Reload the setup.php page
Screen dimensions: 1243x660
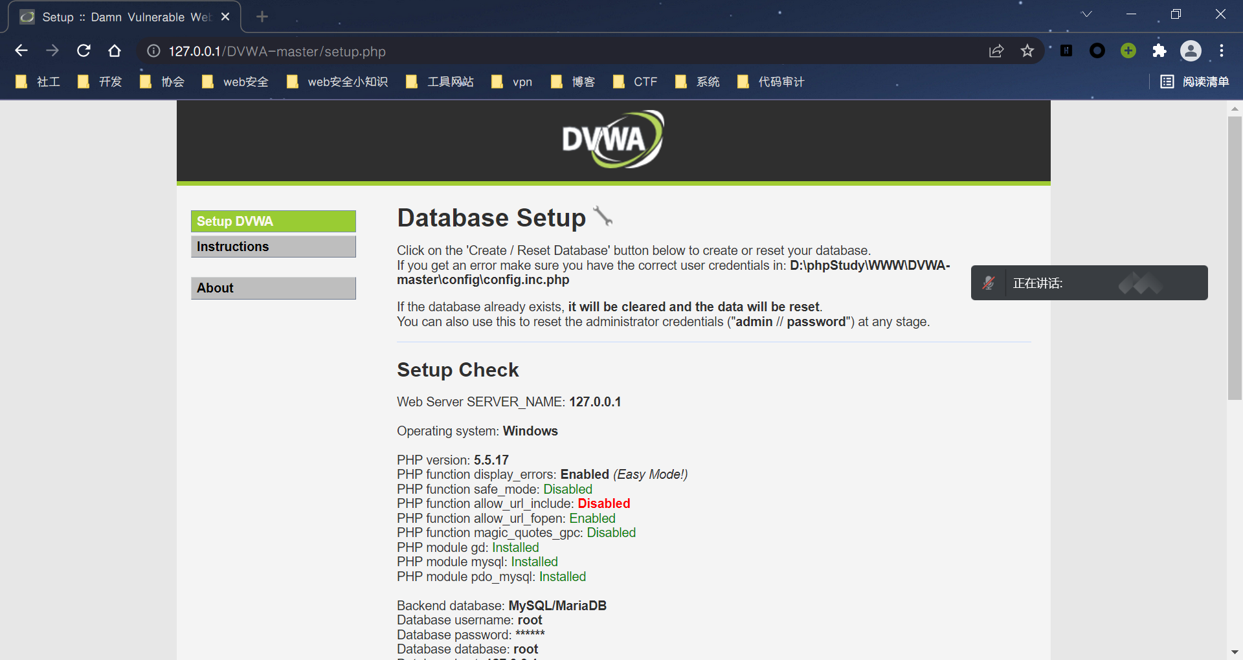point(84,50)
